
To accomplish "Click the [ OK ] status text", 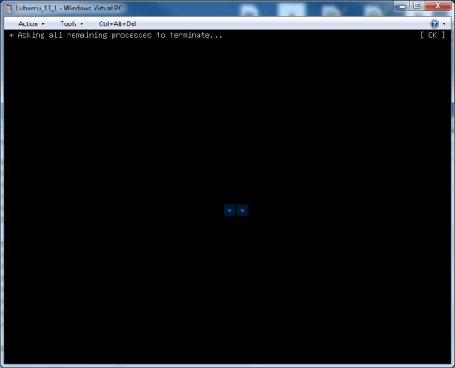I will pos(432,36).
